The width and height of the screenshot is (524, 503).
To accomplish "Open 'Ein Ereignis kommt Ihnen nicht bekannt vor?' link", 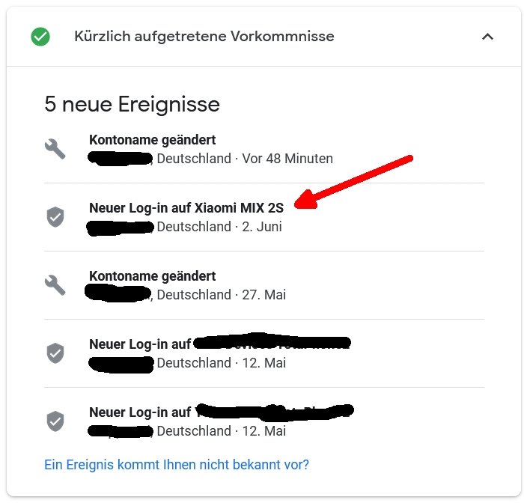I will (x=177, y=465).
